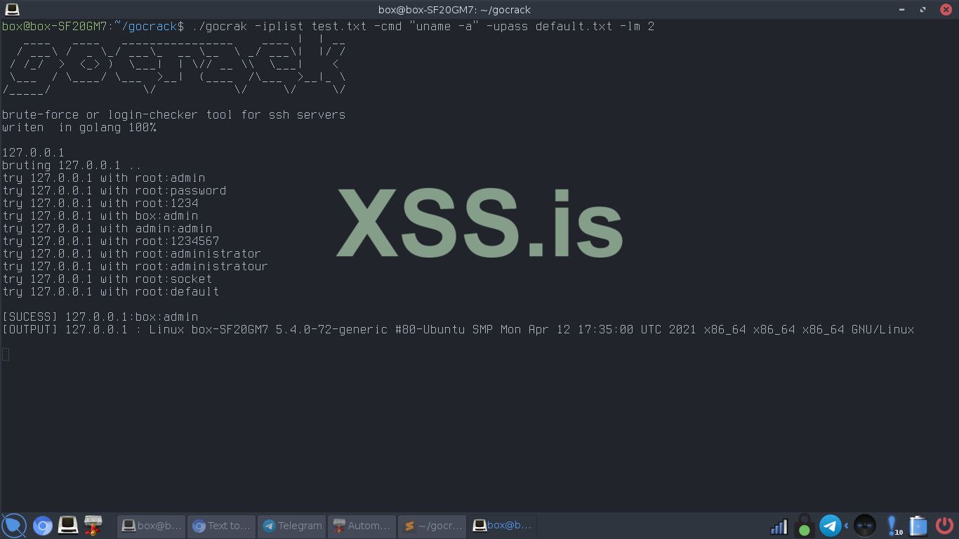Click the padlock tray icon with green dot
The image size is (959, 539).
[805, 525]
